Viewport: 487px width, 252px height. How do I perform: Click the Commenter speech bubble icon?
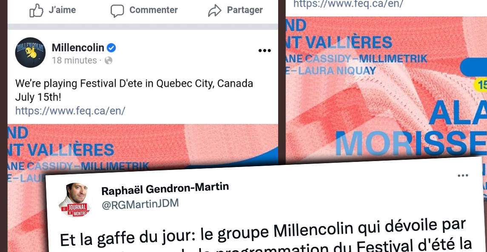pos(117,11)
